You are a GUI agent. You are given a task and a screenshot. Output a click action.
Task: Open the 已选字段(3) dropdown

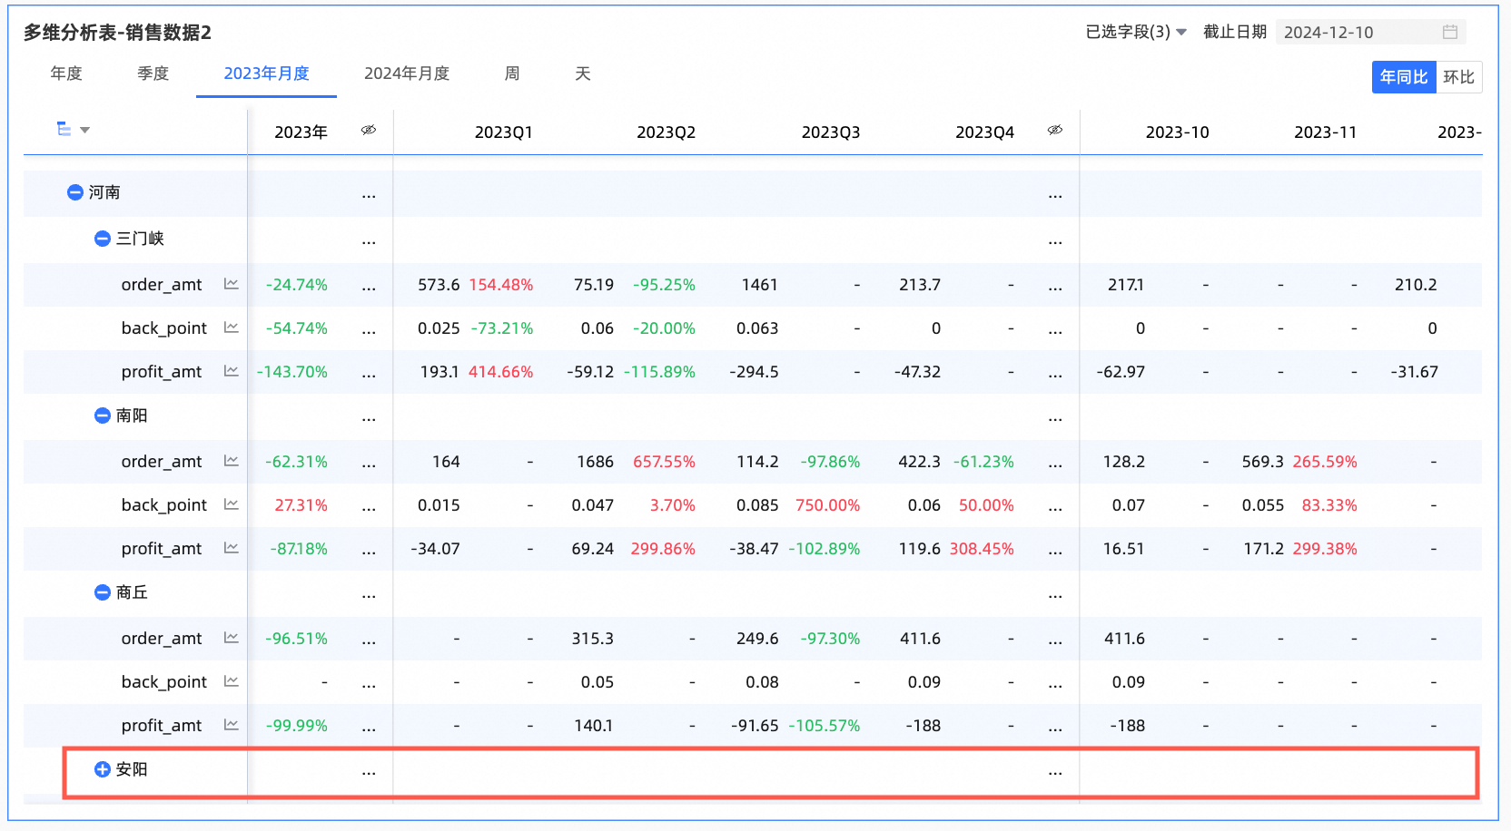click(x=1135, y=32)
